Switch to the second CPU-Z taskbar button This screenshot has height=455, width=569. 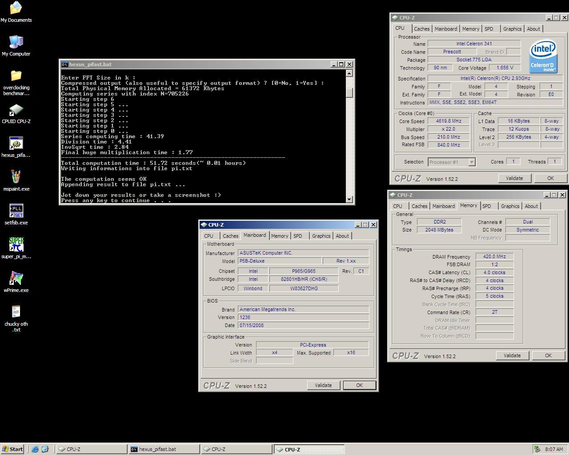click(x=236, y=449)
